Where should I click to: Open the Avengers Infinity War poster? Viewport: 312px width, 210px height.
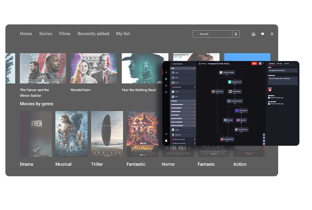pos(143,134)
